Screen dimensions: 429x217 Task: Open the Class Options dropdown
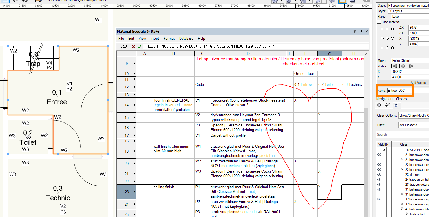click(x=414, y=115)
